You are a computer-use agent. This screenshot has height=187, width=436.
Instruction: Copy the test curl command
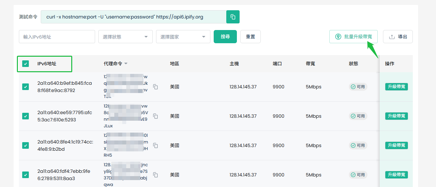pyautogui.click(x=233, y=17)
